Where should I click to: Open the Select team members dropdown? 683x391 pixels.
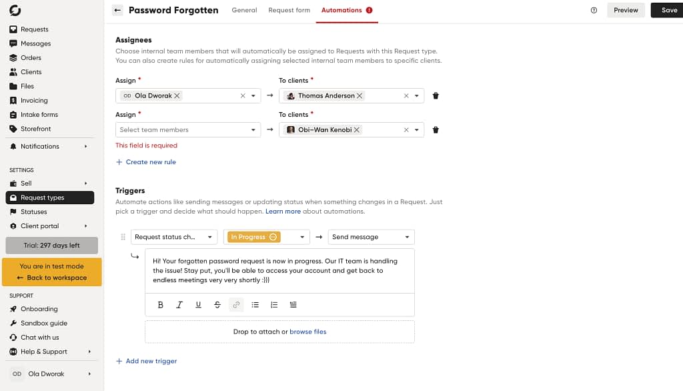[188, 130]
